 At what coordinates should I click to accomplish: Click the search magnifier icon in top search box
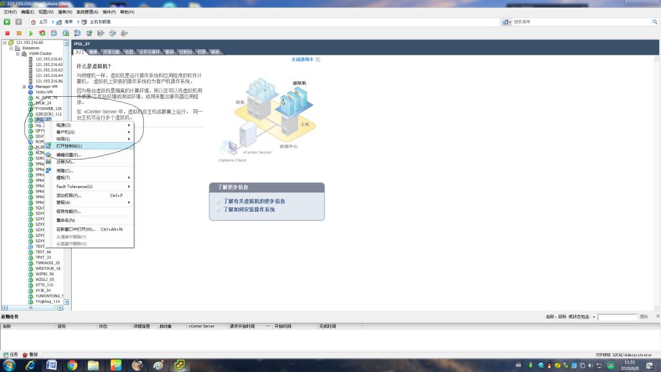click(x=655, y=21)
